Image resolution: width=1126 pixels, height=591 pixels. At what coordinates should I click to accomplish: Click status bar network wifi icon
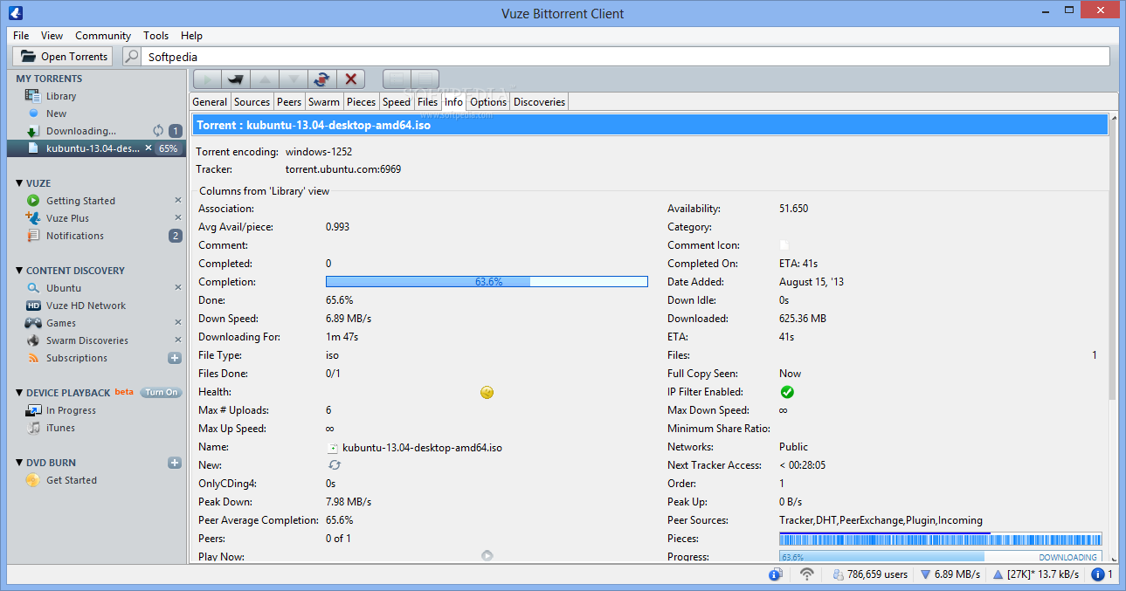(807, 574)
